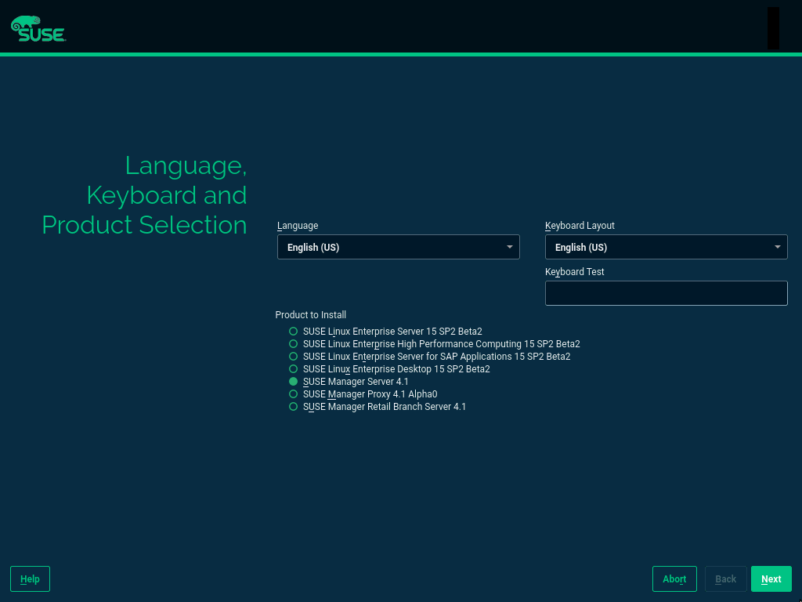This screenshot has height=602, width=802.
Task: Click the 'Language, Keyboard and Product Selection' heading
Action: pyautogui.click(x=145, y=195)
